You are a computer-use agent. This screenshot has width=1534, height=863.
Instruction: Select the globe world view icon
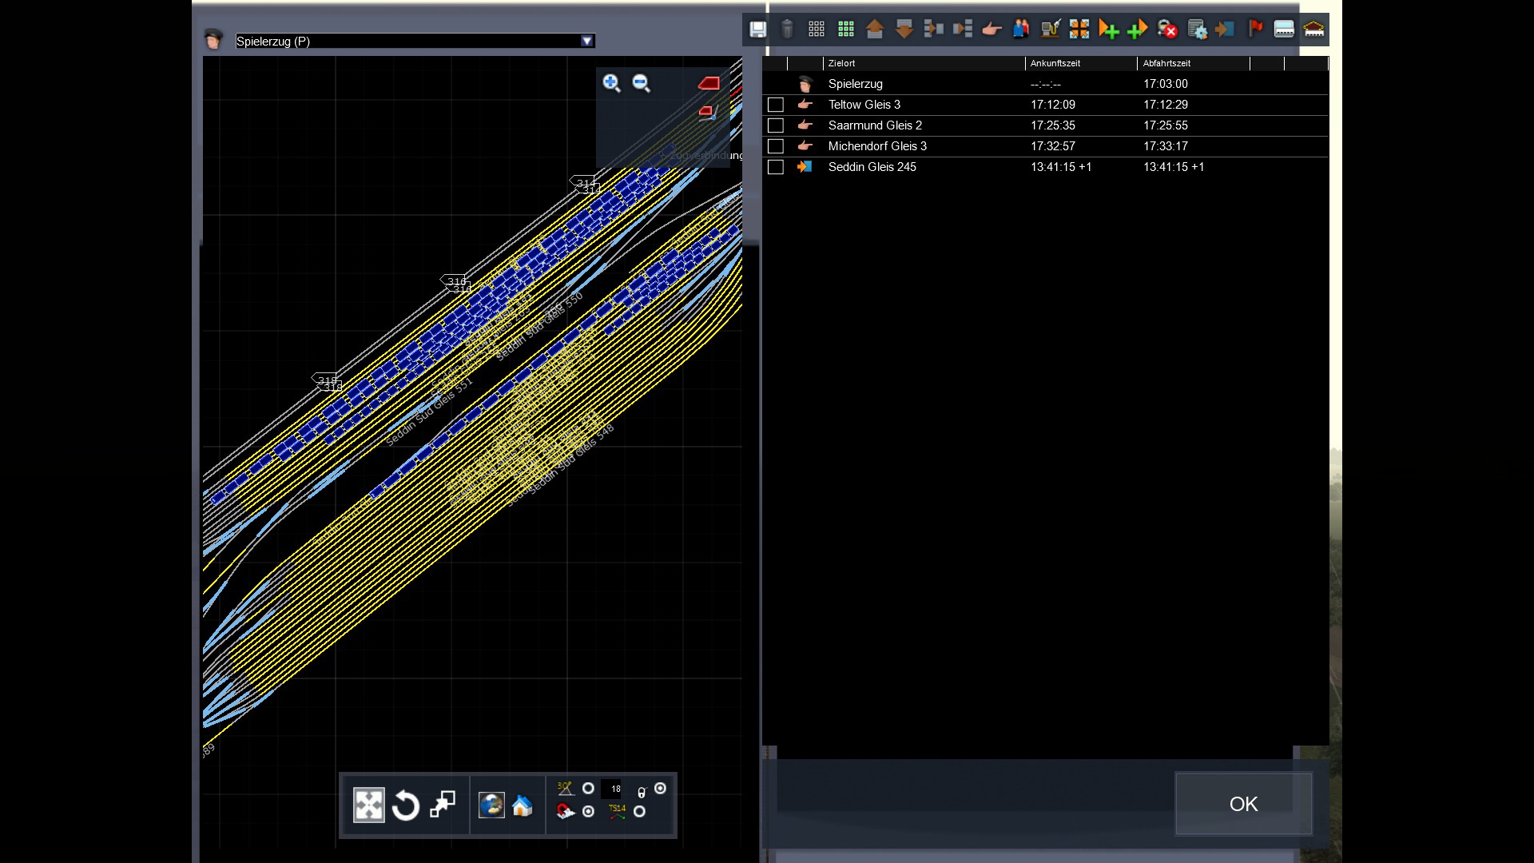coord(491,805)
